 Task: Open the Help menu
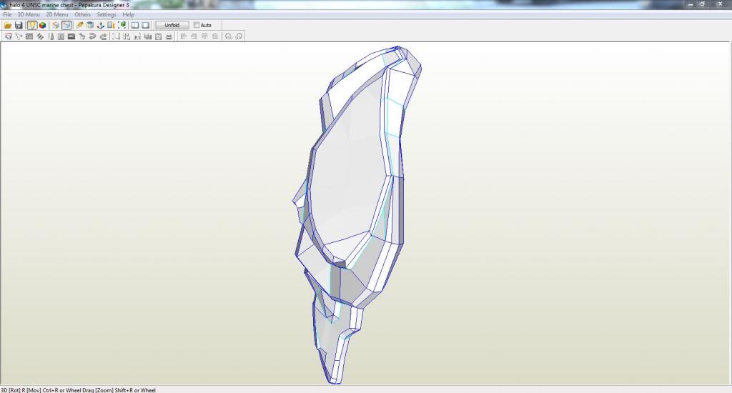pos(129,14)
